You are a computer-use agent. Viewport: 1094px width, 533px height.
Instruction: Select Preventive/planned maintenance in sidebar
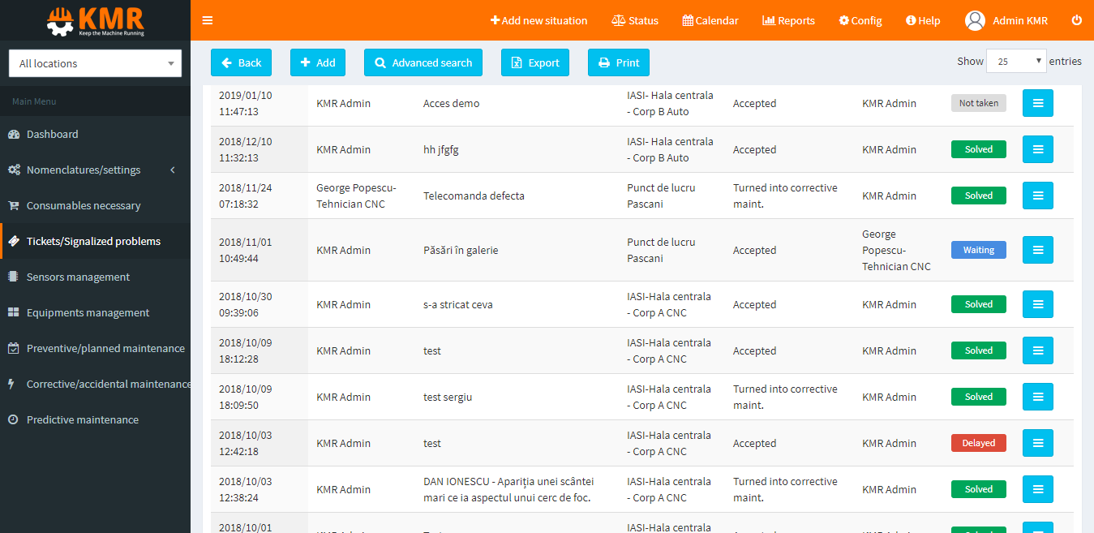click(x=95, y=348)
